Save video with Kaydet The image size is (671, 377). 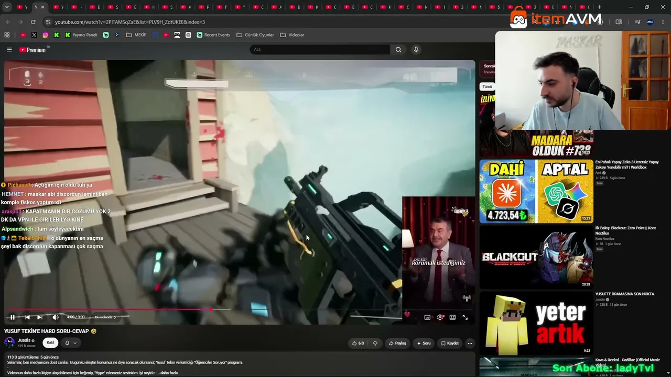tap(450, 343)
